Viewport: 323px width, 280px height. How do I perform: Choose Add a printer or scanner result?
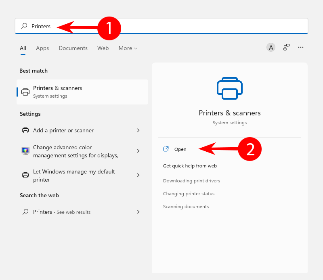(82, 130)
